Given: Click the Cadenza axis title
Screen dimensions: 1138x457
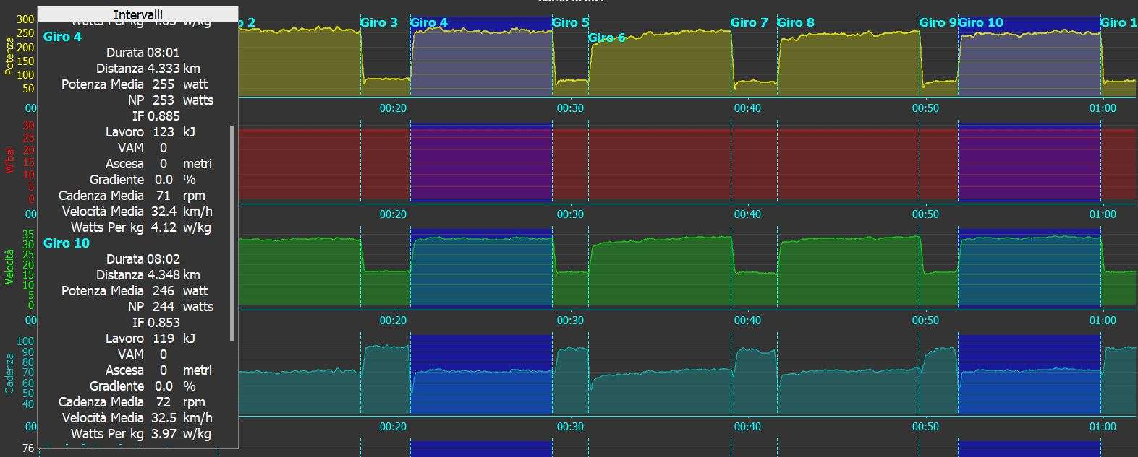Looking at the screenshot, I should (x=9, y=373).
